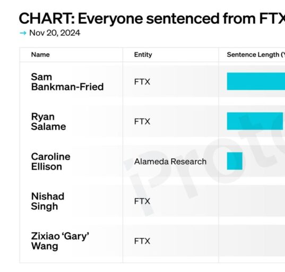Select the Sam Bankman-Fried name cell
The width and height of the screenshot is (285, 272).
tap(67, 82)
